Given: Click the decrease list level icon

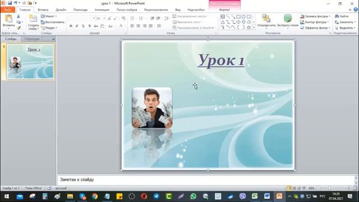Looking at the screenshot, I should 152,19.
